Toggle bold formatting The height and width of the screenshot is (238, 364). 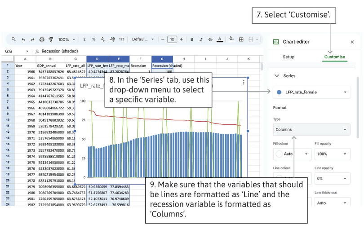pos(192,40)
